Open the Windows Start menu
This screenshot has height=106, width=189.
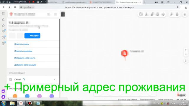(x=4, y=103)
